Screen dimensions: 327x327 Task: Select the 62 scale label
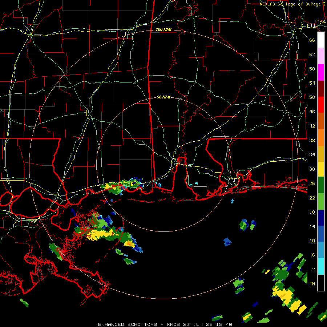point(312,54)
